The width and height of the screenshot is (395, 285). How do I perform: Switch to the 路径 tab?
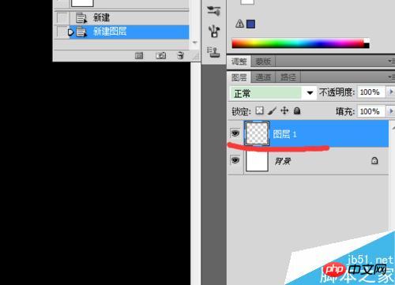pyautogui.click(x=288, y=77)
